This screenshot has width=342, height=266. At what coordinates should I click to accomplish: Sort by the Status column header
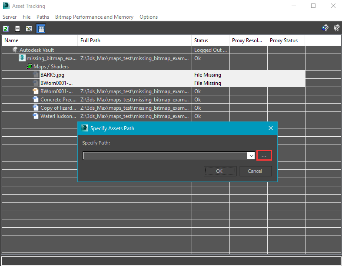210,40
